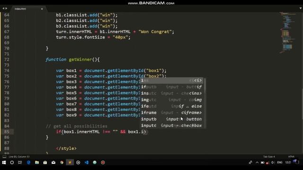Click line number 85 in gutter
The width and height of the screenshot is (303, 170).
[7, 132]
